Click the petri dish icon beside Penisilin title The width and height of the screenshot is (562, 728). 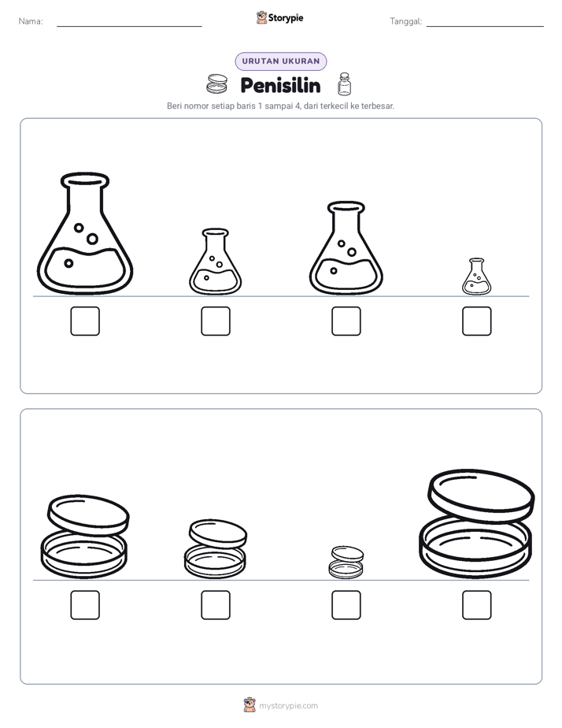click(x=216, y=84)
